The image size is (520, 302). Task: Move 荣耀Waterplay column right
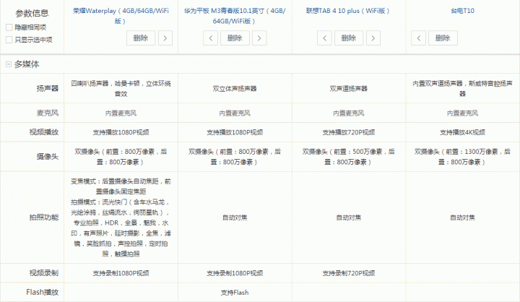click(165, 38)
